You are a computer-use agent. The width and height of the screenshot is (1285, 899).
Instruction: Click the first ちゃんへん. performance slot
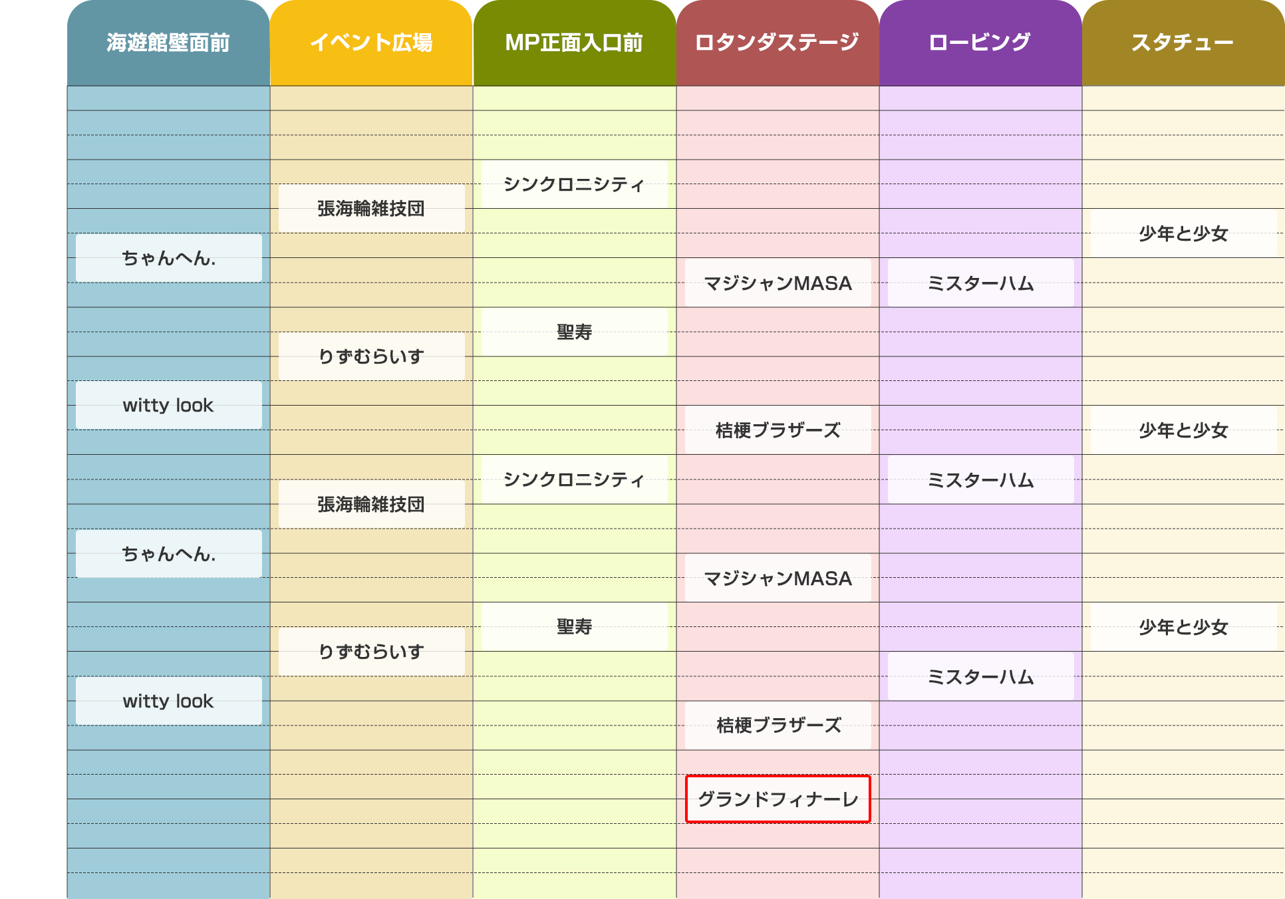click(168, 259)
